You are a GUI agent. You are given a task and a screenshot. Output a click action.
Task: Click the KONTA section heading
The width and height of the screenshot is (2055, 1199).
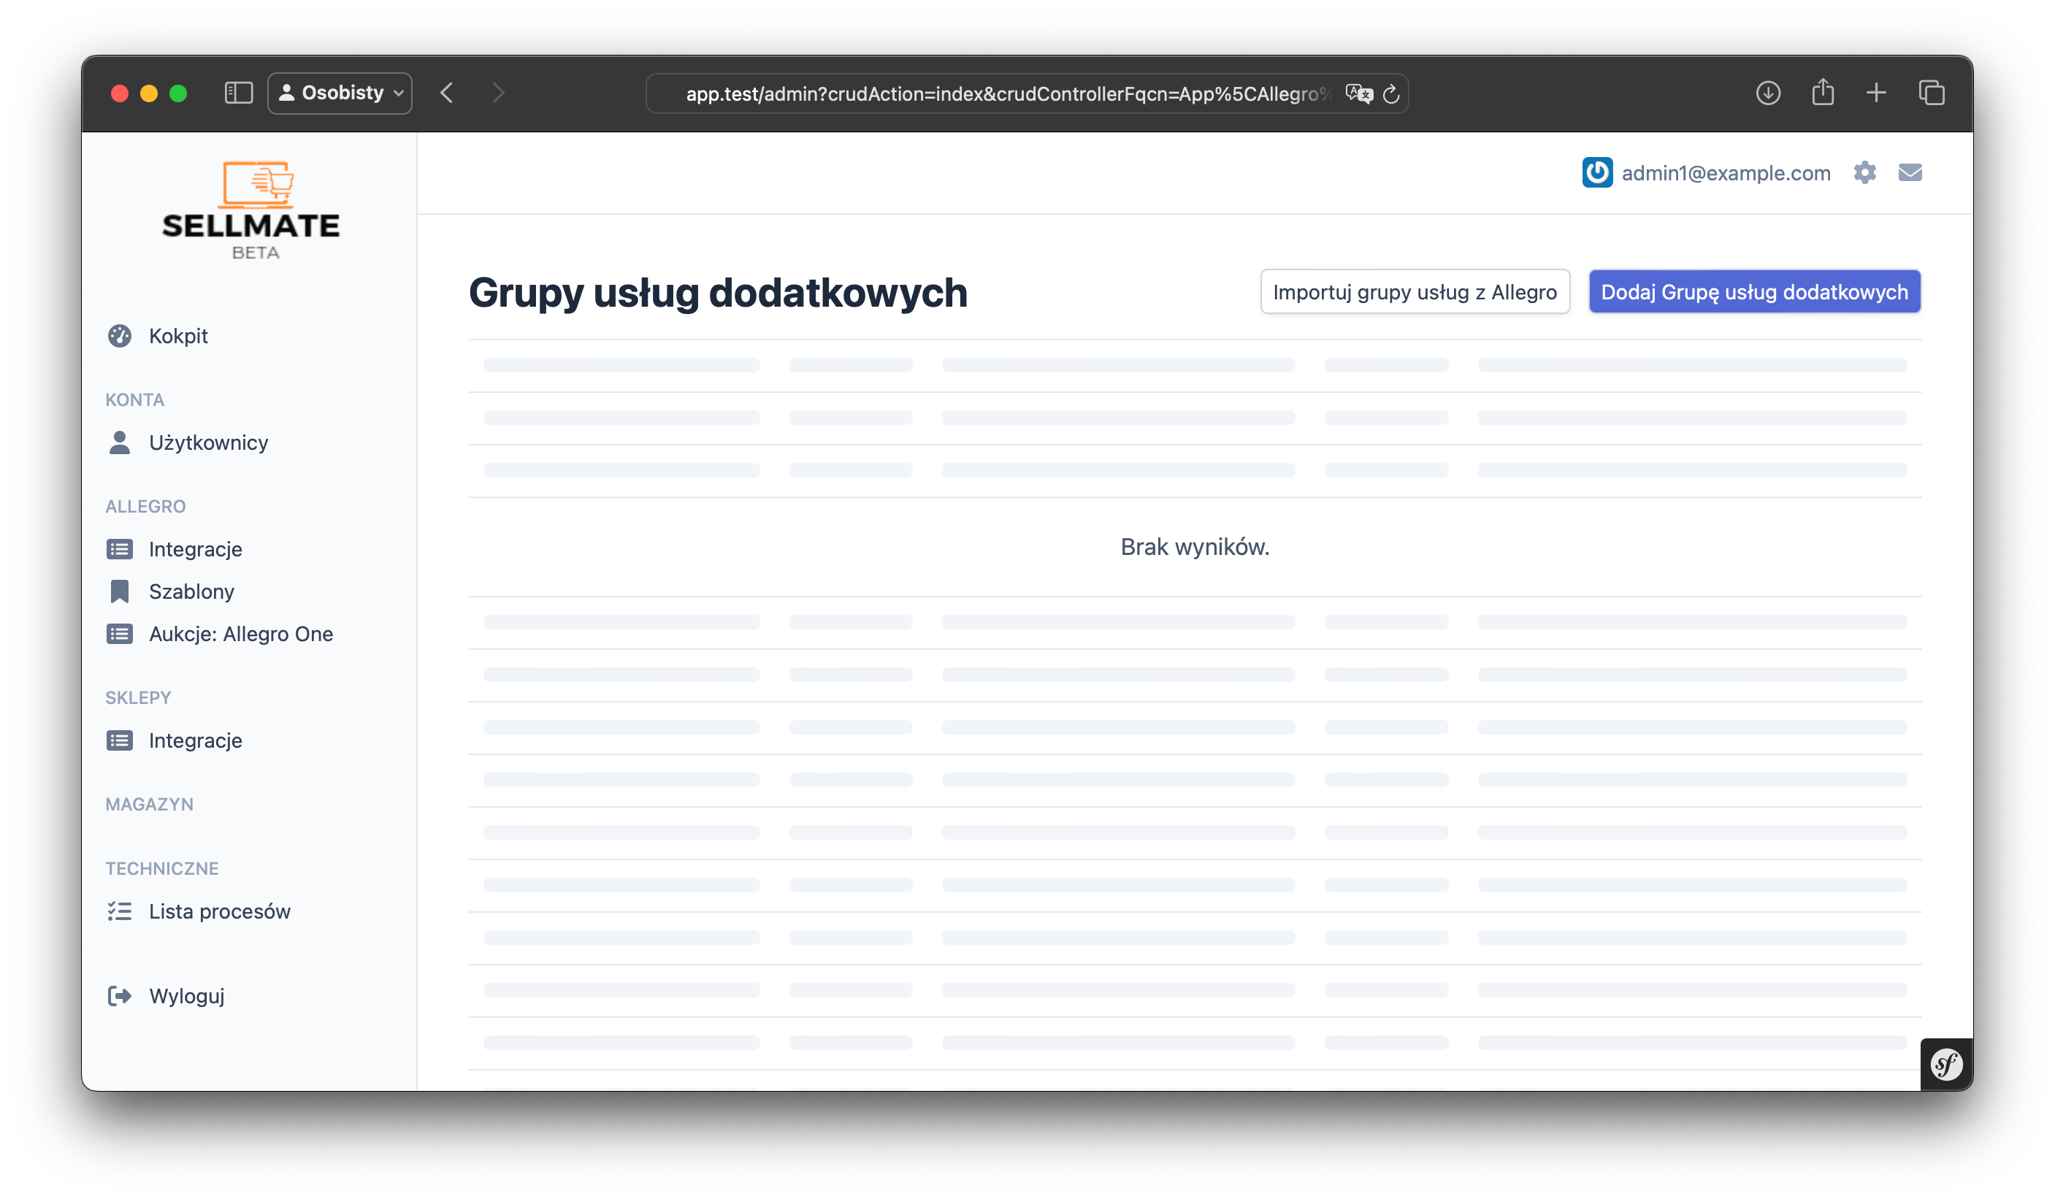[x=134, y=399]
